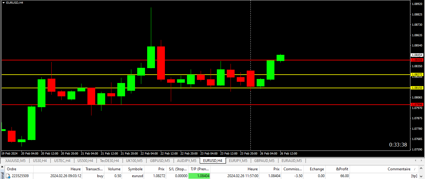Viewport: 425px width, 179px height.
Task: Toggle sort order on Commentaire column
Action: pos(399,169)
